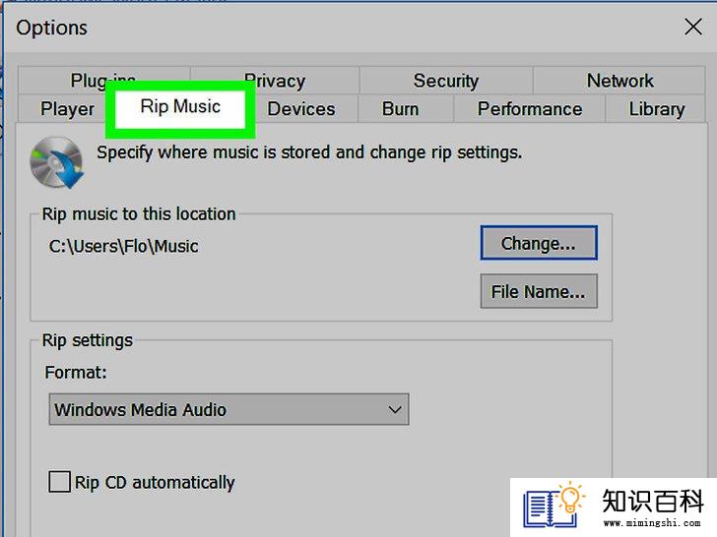Open the Performance tab
This screenshot has width=717, height=537.
[530, 108]
